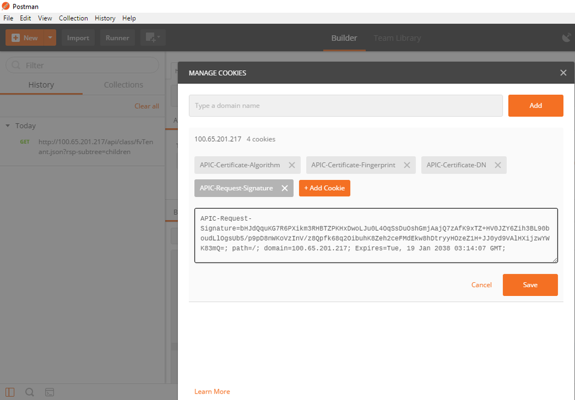Select the APIC-Certificate-DN cookie chip

pos(456,165)
